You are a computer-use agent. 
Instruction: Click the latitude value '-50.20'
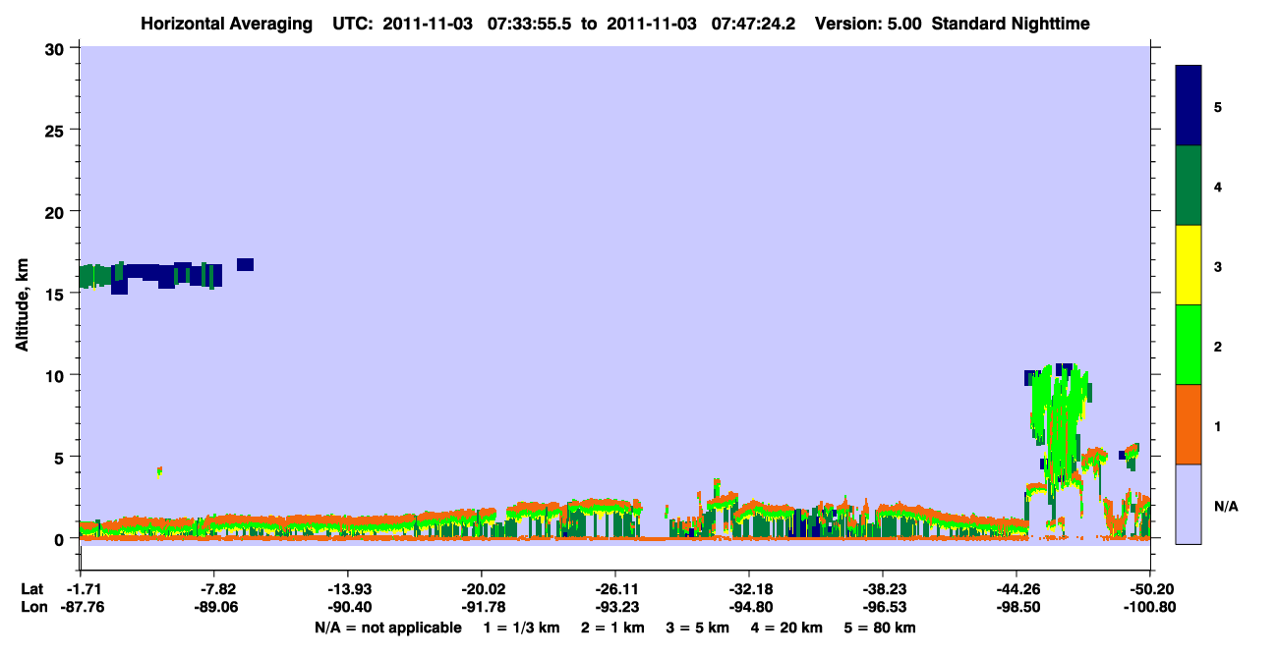point(1150,589)
